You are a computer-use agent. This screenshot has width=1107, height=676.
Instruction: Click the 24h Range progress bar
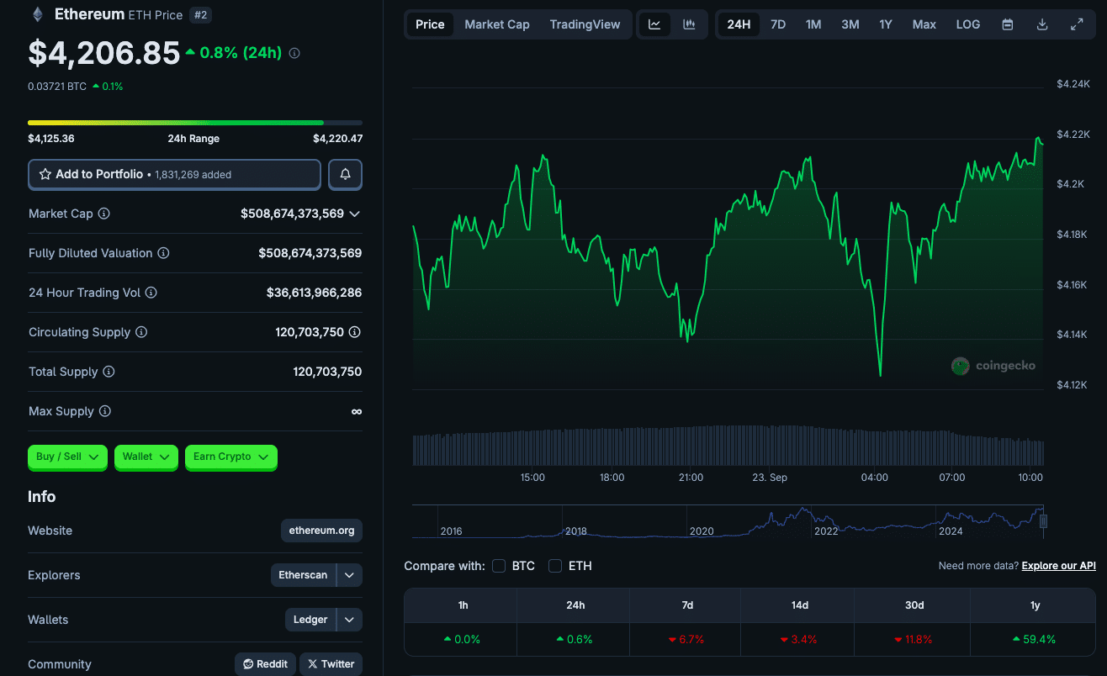tap(195, 123)
